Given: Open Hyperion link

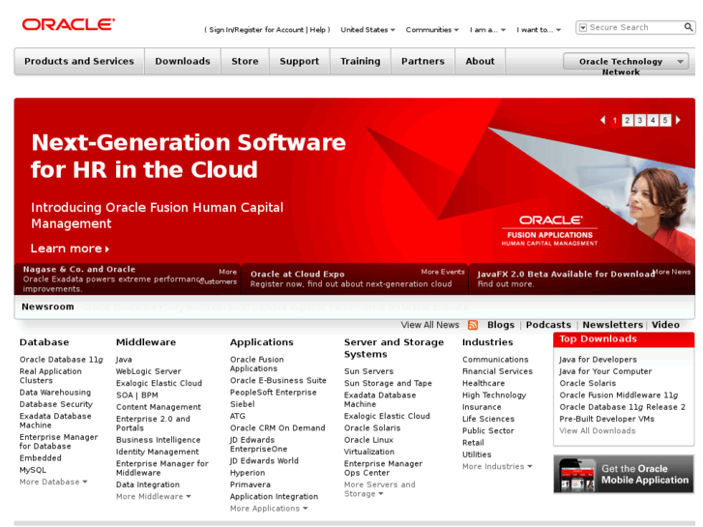Looking at the screenshot, I should coord(248,473).
